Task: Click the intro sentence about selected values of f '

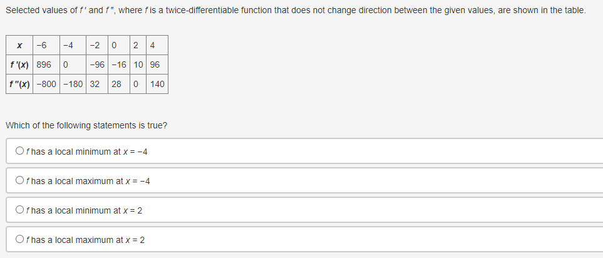Action: pos(296,11)
